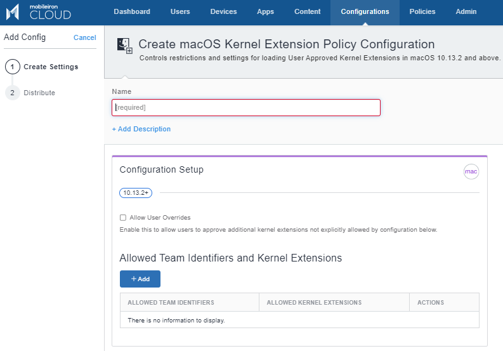Go to the Devices tab
The height and width of the screenshot is (351, 503).
[224, 11]
